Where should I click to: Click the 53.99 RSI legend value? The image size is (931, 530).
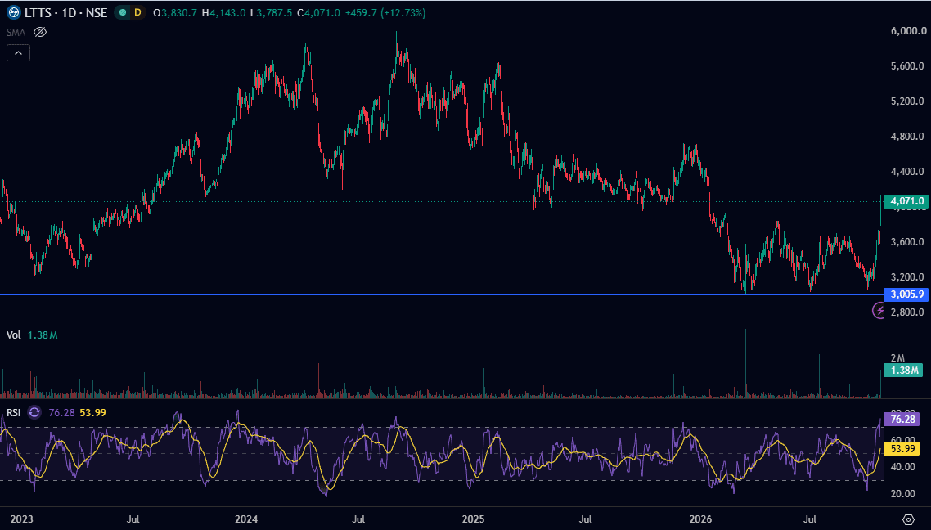[x=92, y=412]
